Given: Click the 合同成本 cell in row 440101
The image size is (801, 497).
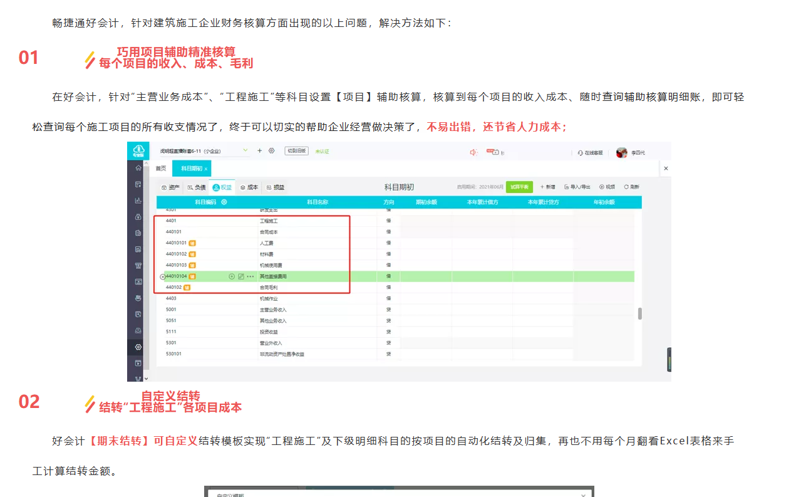Looking at the screenshot, I should [269, 232].
